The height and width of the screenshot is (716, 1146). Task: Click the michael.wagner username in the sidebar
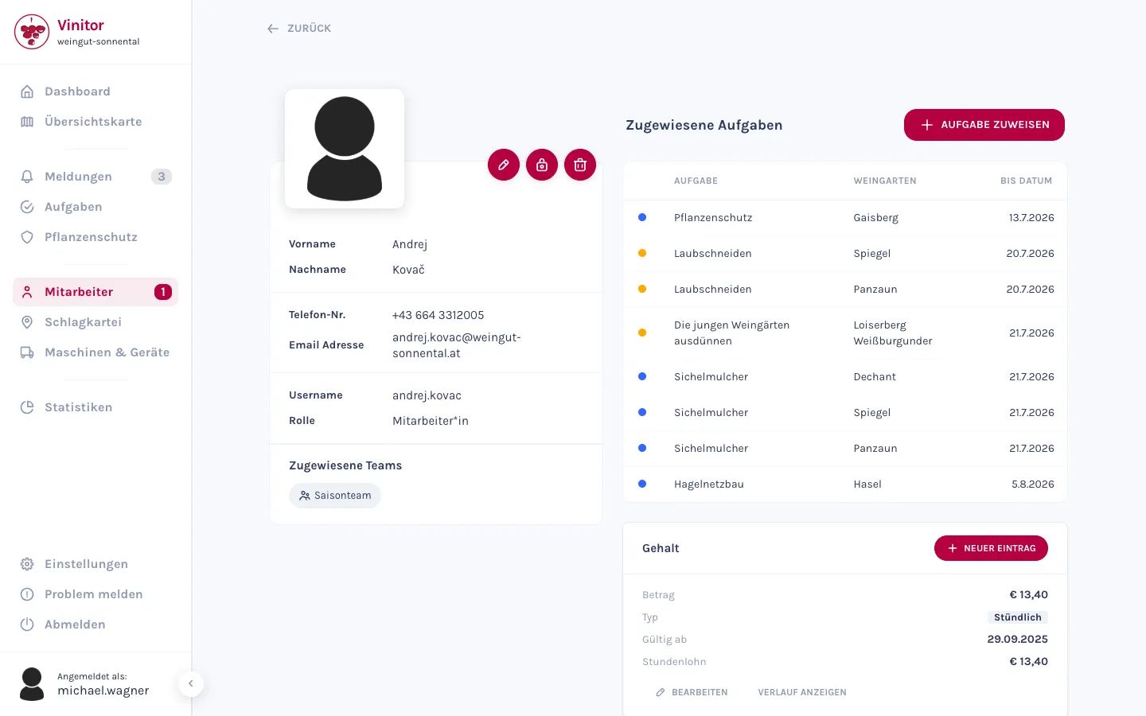[x=103, y=691]
